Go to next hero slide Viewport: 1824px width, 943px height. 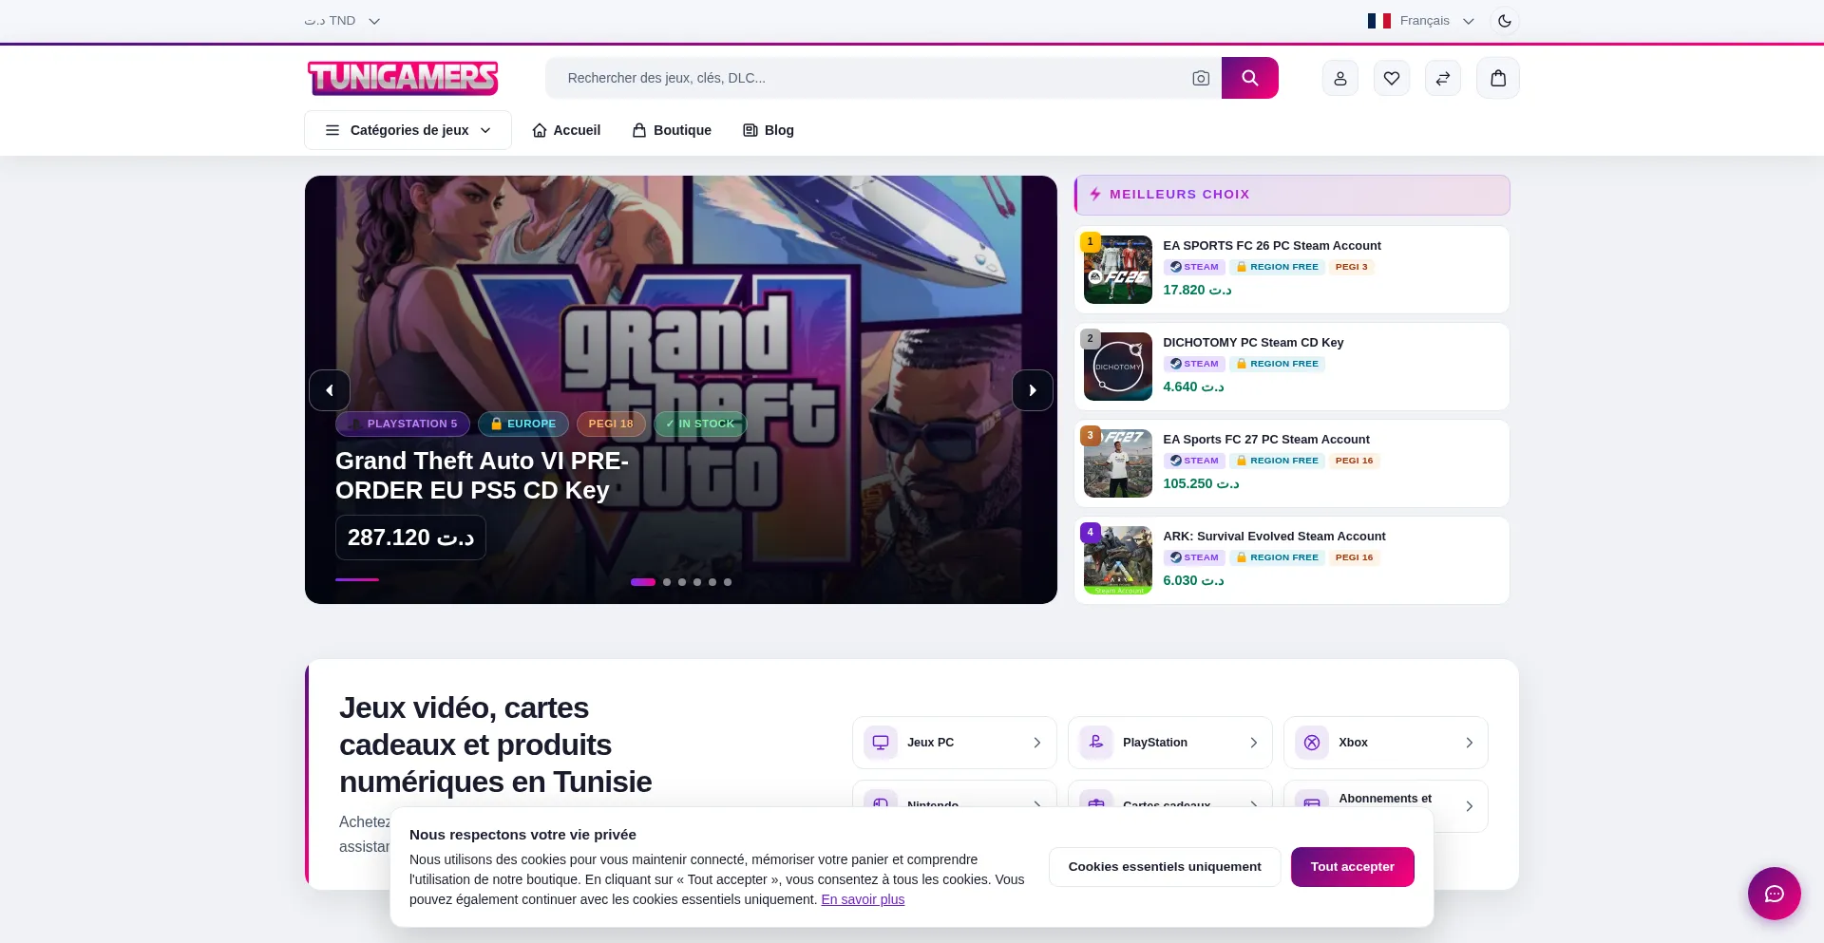1033,390
